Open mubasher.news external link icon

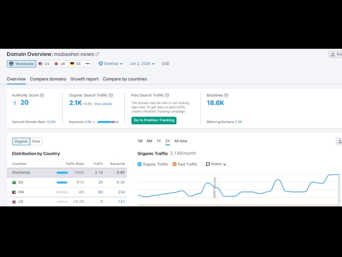tap(97, 54)
